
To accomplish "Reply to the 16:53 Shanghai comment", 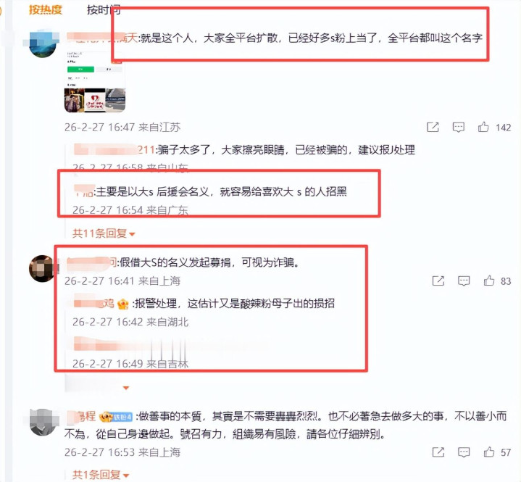I will point(464,452).
